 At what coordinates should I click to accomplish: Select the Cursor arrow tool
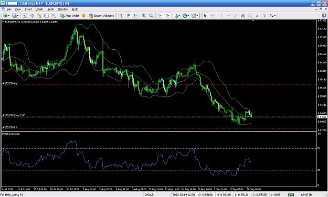[205, 16]
